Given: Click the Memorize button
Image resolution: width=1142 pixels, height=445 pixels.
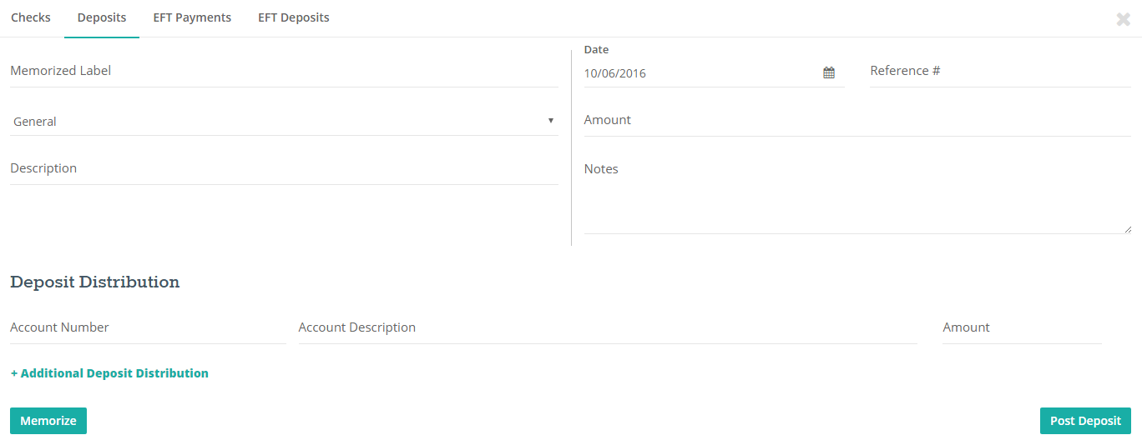Looking at the screenshot, I should (x=48, y=421).
